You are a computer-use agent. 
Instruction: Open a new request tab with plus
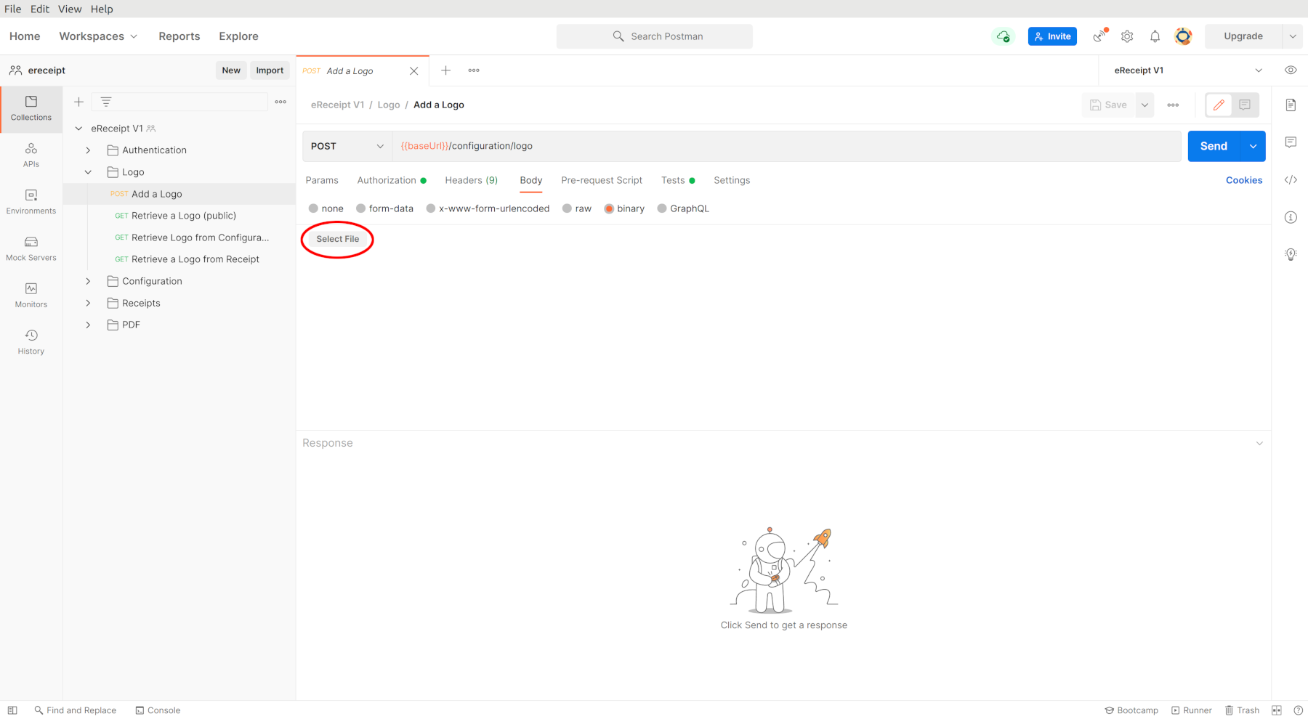tap(445, 70)
